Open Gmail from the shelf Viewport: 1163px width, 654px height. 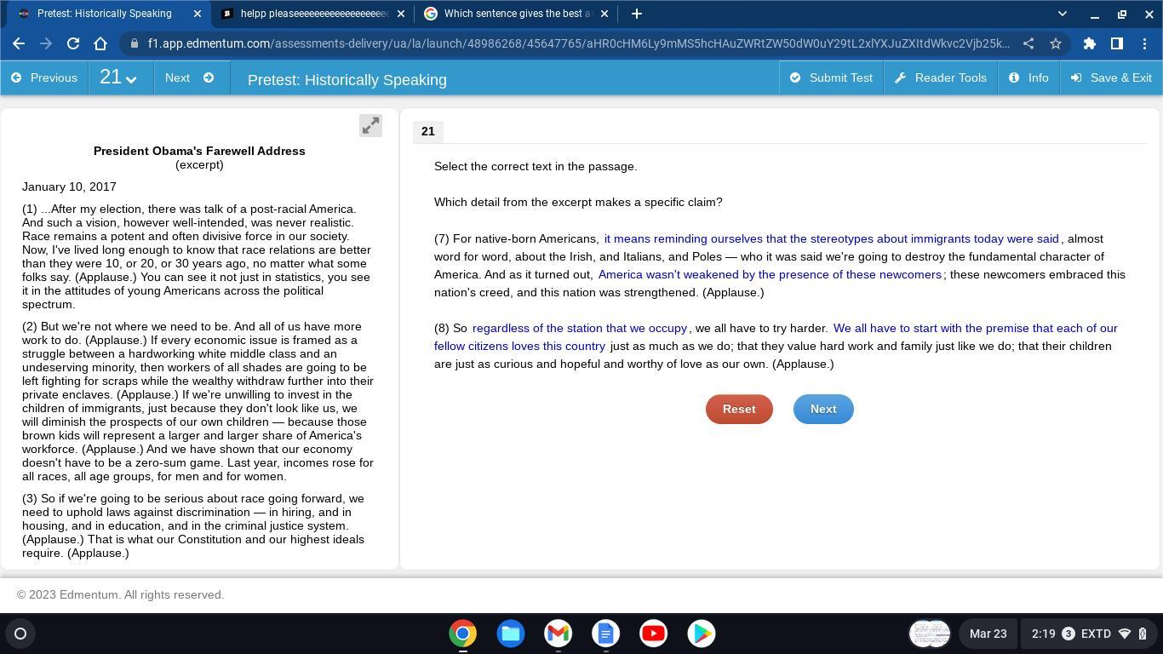[559, 634]
